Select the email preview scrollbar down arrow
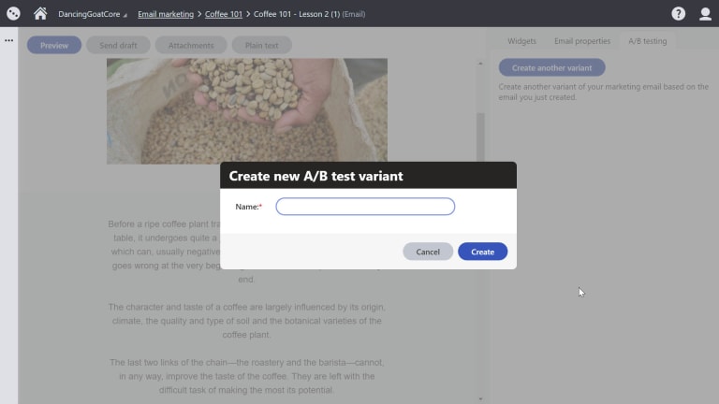The image size is (719, 404). pyautogui.click(x=480, y=399)
